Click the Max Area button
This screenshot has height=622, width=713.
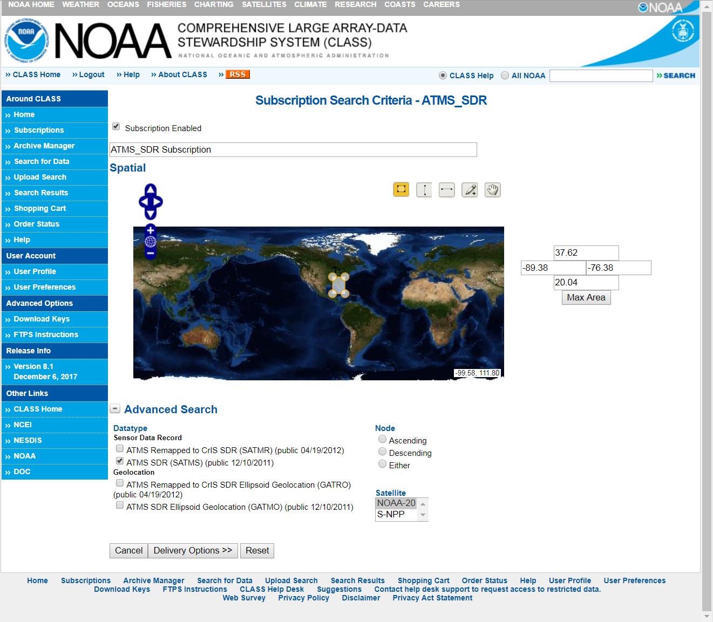pos(586,298)
